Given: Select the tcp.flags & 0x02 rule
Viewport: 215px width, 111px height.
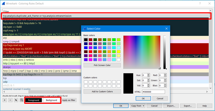Looking at the screenshot, I should pos(42,74).
